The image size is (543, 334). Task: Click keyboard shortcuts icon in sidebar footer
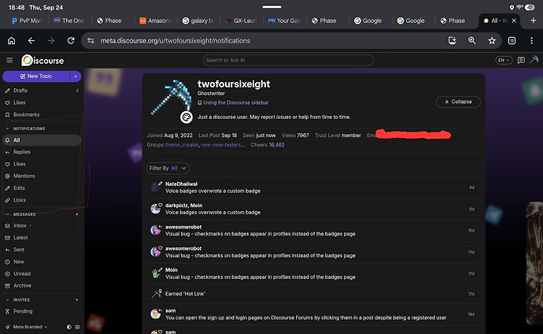click(x=77, y=327)
